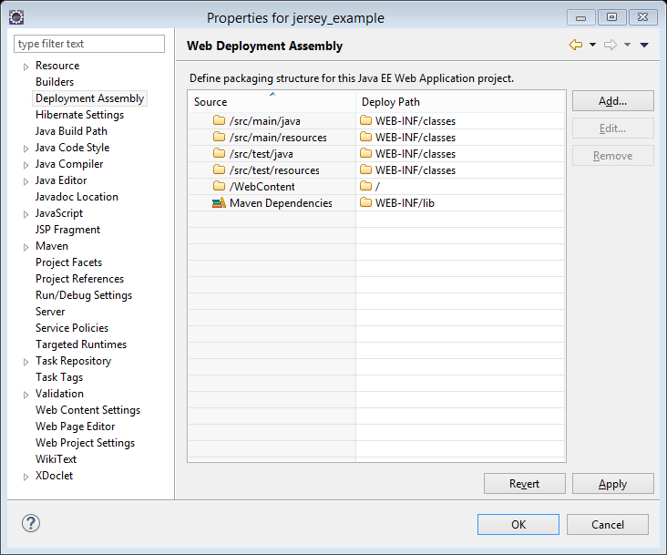Click the Add... button
This screenshot has height=555, width=667.
point(613,101)
